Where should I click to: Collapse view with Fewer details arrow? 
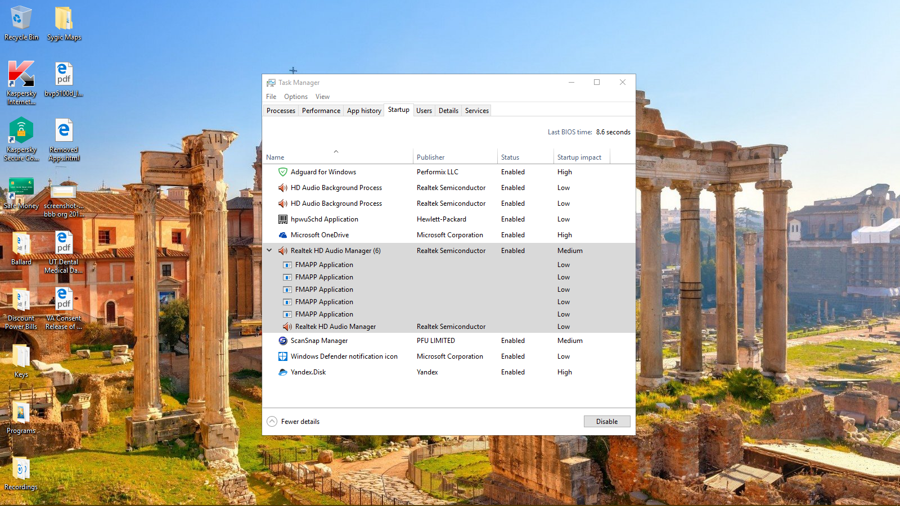coord(272,422)
